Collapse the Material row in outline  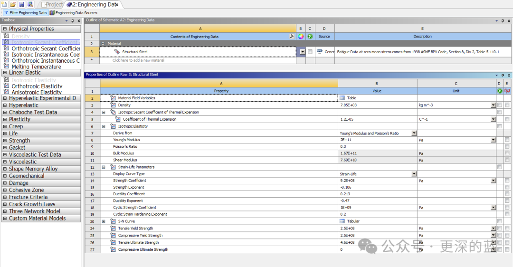[103, 43]
